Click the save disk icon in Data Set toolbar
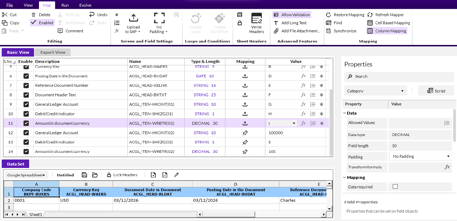Screen dimensions: 457x221 [84, 175]
